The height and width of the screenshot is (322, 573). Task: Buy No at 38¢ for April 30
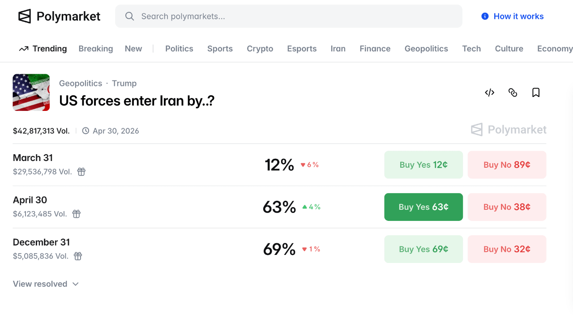tap(507, 207)
